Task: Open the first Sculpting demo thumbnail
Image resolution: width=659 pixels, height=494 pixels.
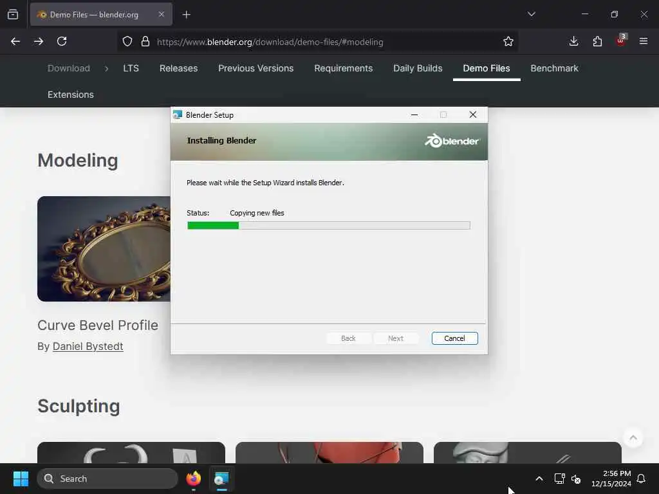Action: pyautogui.click(x=131, y=452)
